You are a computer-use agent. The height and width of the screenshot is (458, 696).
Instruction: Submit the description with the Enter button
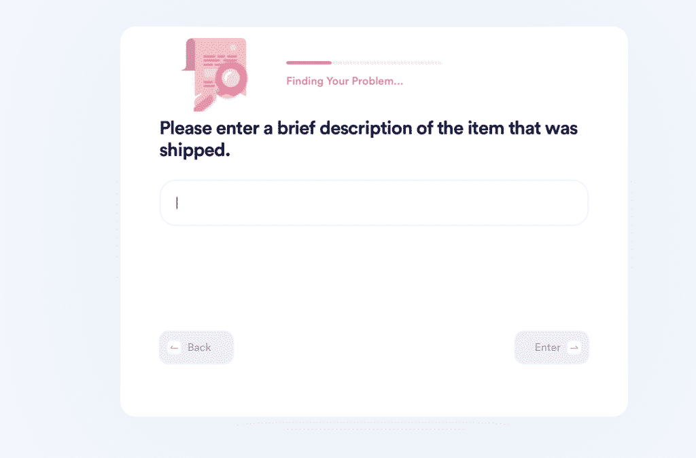552,347
